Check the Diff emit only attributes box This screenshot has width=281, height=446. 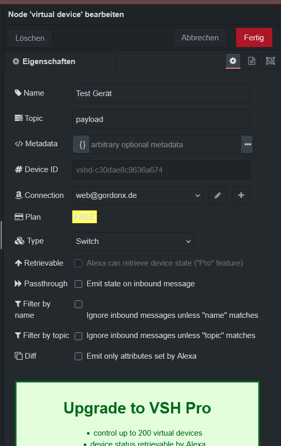(x=78, y=357)
